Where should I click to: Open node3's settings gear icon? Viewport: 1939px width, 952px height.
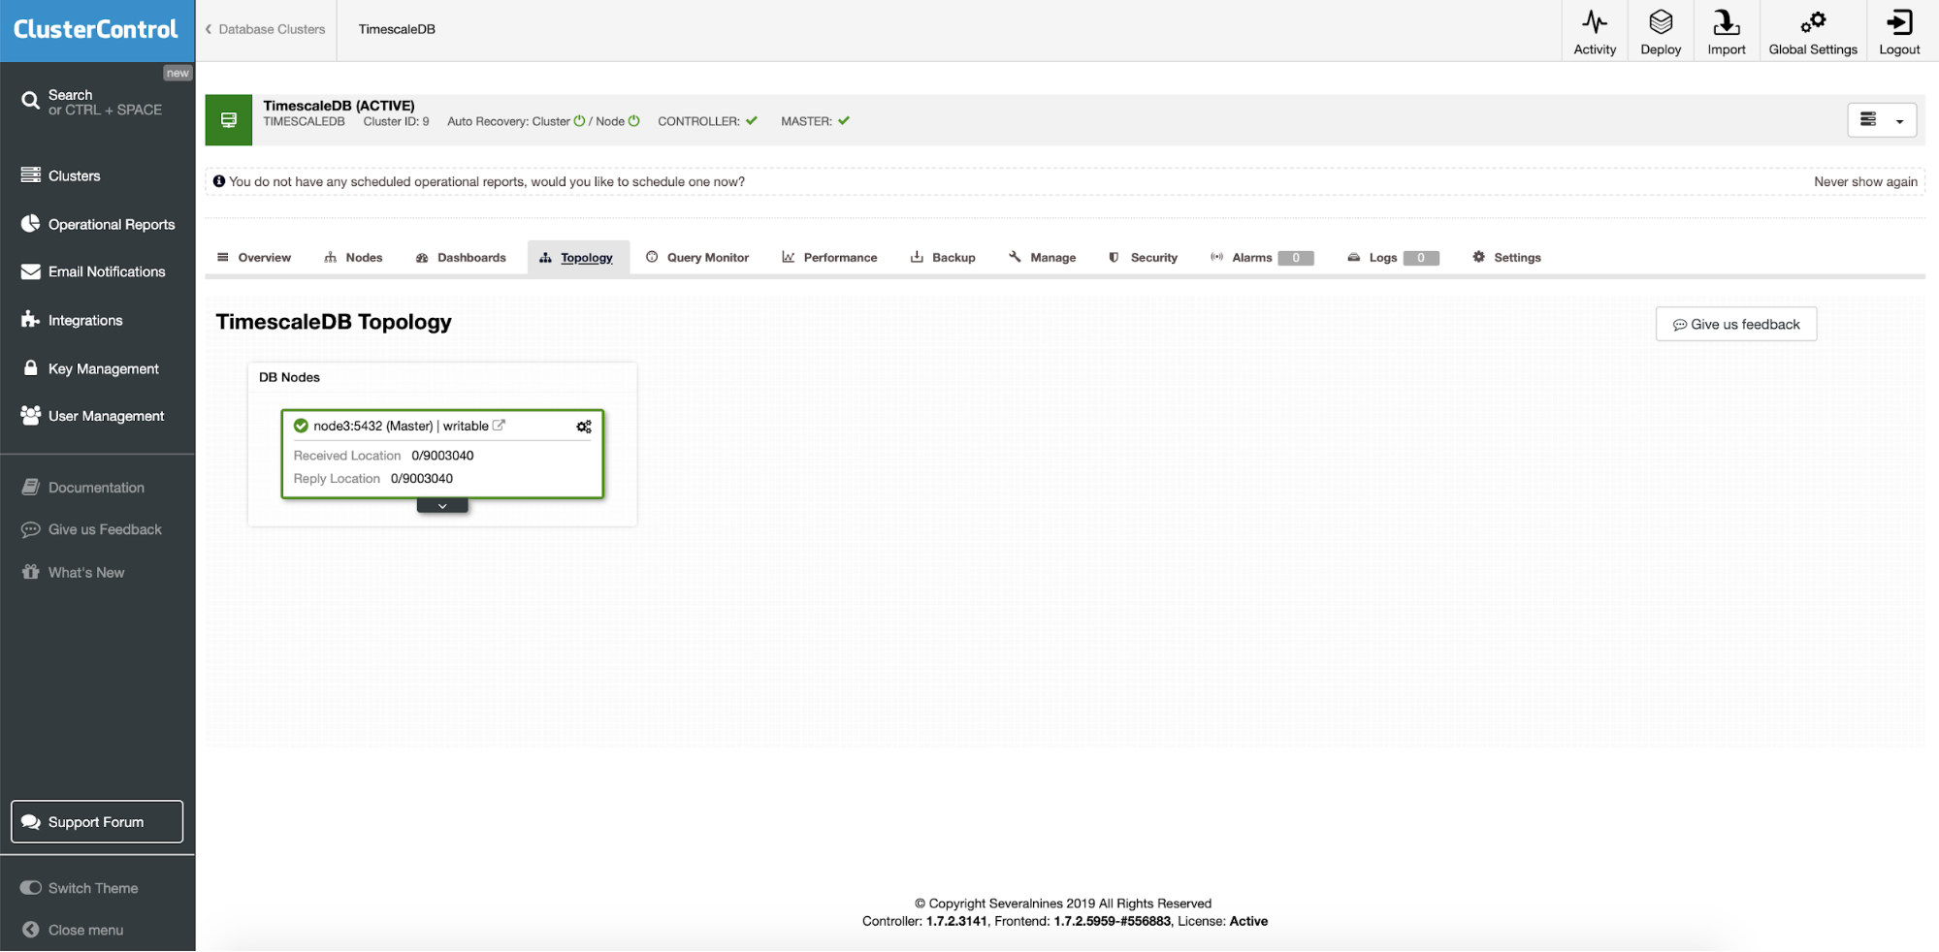pyautogui.click(x=583, y=426)
